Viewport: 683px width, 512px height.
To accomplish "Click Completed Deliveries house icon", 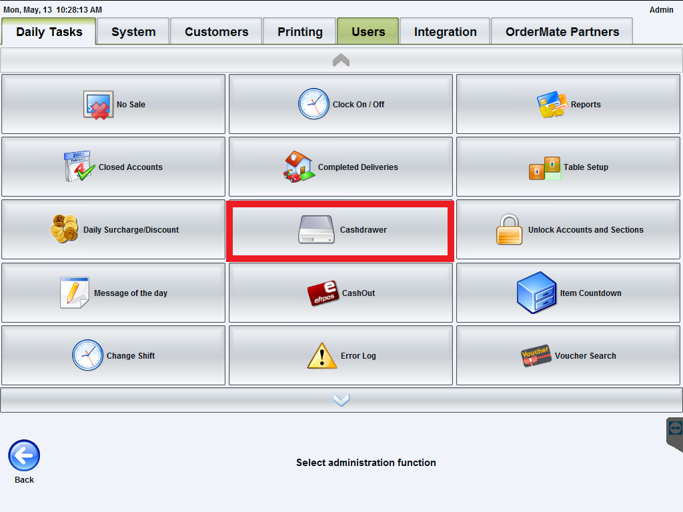I will (x=299, y=167).
